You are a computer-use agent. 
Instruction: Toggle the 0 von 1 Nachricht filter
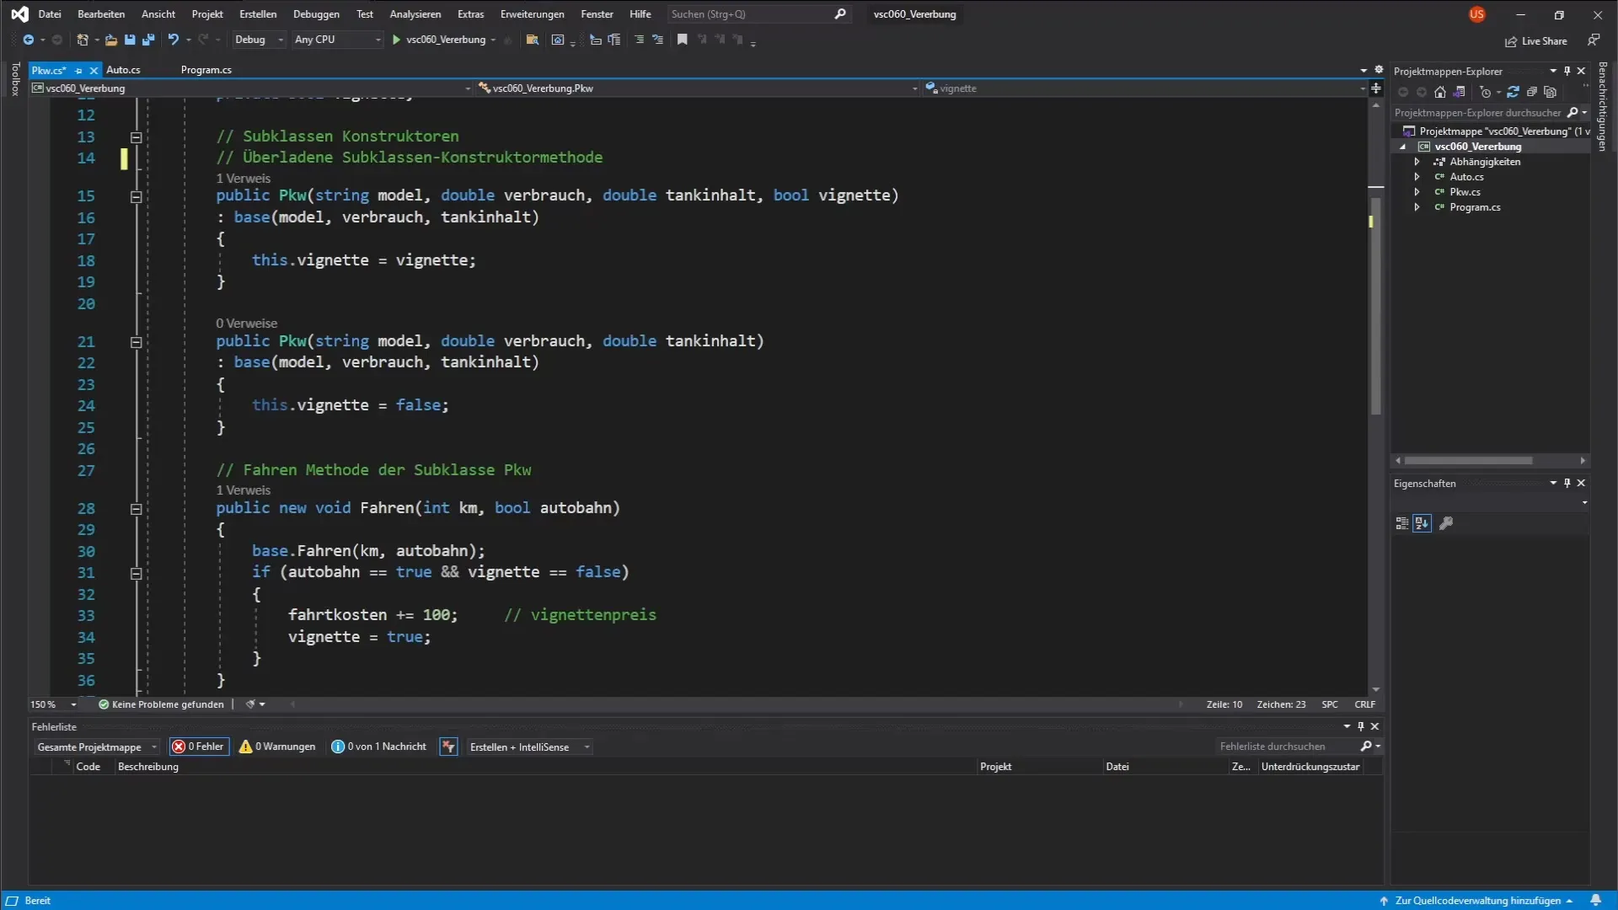[379, 747]
